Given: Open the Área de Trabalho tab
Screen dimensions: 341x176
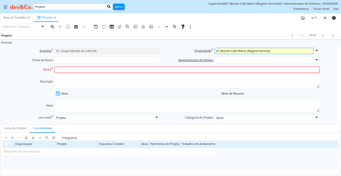Looking at the screenshot, I should (17, 17).
